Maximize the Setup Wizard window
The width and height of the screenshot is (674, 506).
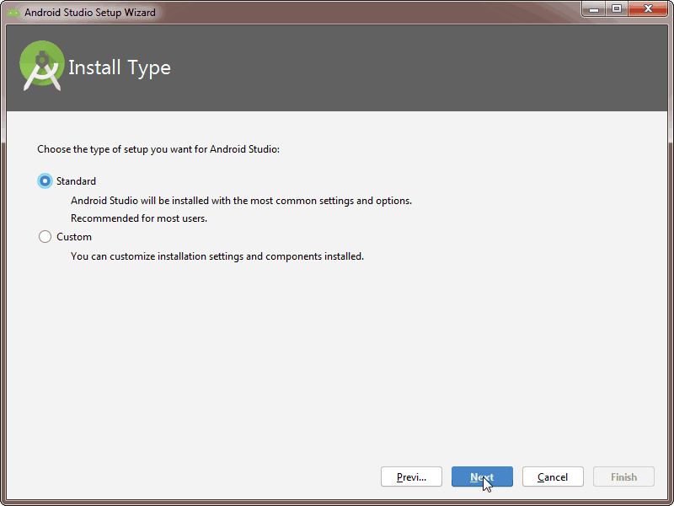click(617, 9)
